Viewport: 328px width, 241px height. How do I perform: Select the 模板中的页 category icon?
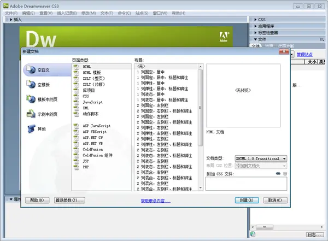click(31, 99)
